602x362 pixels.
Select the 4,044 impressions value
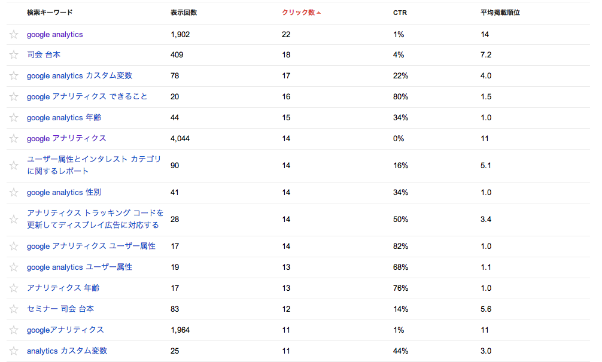pyautogui.click(x=180, y=139)
